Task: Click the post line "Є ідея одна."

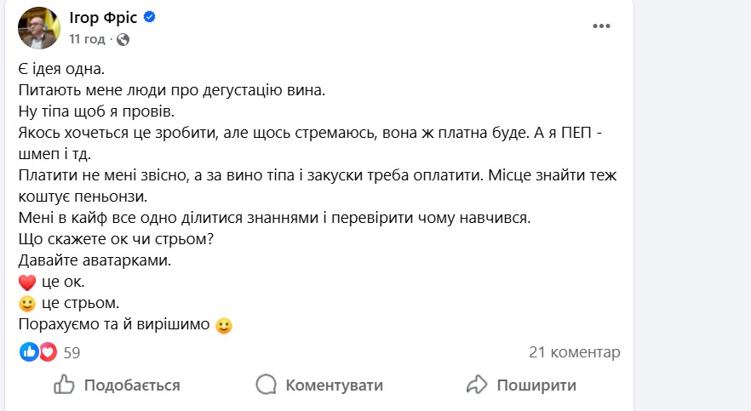Action: click(x=63, y=67)
